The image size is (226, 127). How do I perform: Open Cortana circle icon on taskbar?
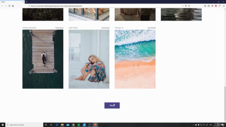tap(46, 125)
